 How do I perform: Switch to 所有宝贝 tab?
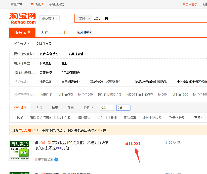coord(22,33)
